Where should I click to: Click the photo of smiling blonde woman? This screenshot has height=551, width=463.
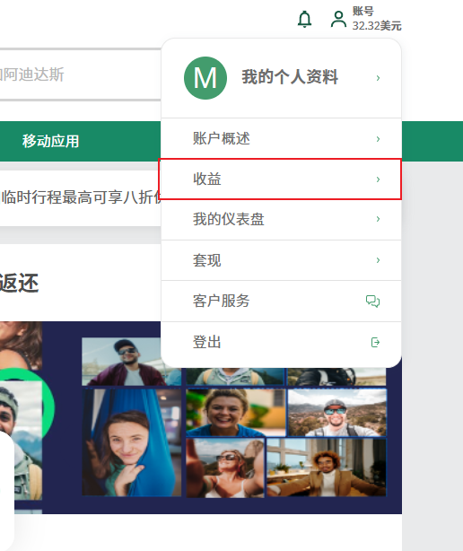(x=236, y=413)
